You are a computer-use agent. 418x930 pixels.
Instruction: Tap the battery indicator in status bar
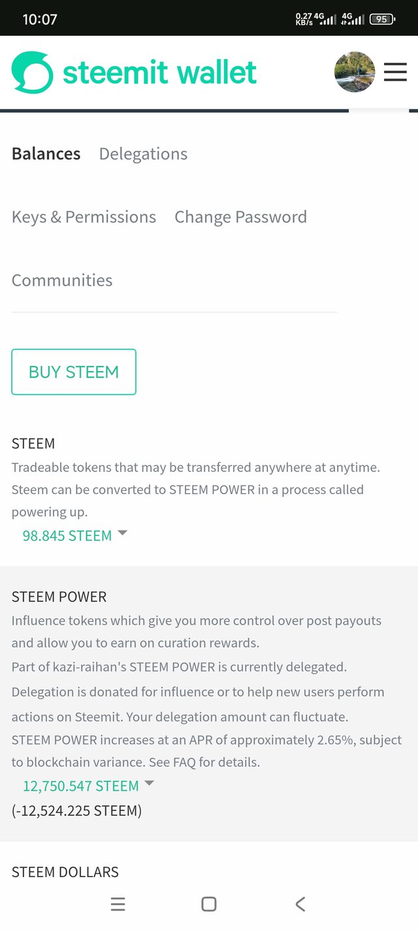tap(382, 19)
